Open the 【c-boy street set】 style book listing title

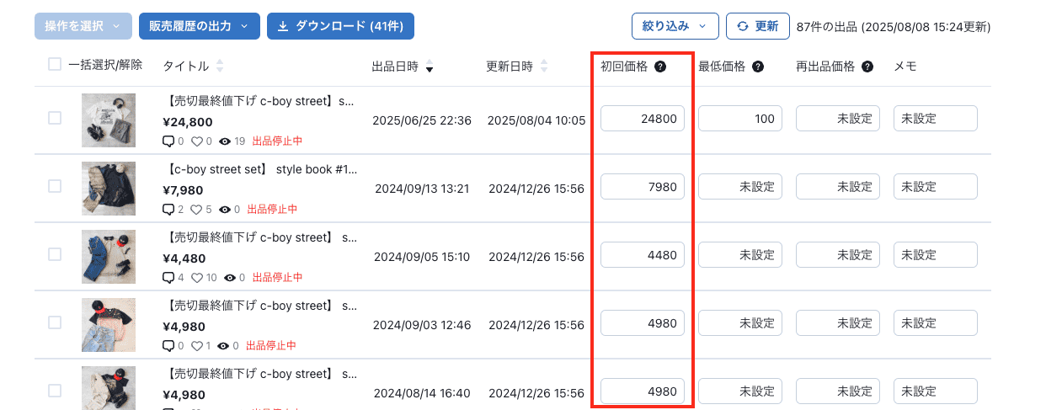coord(258,169)
